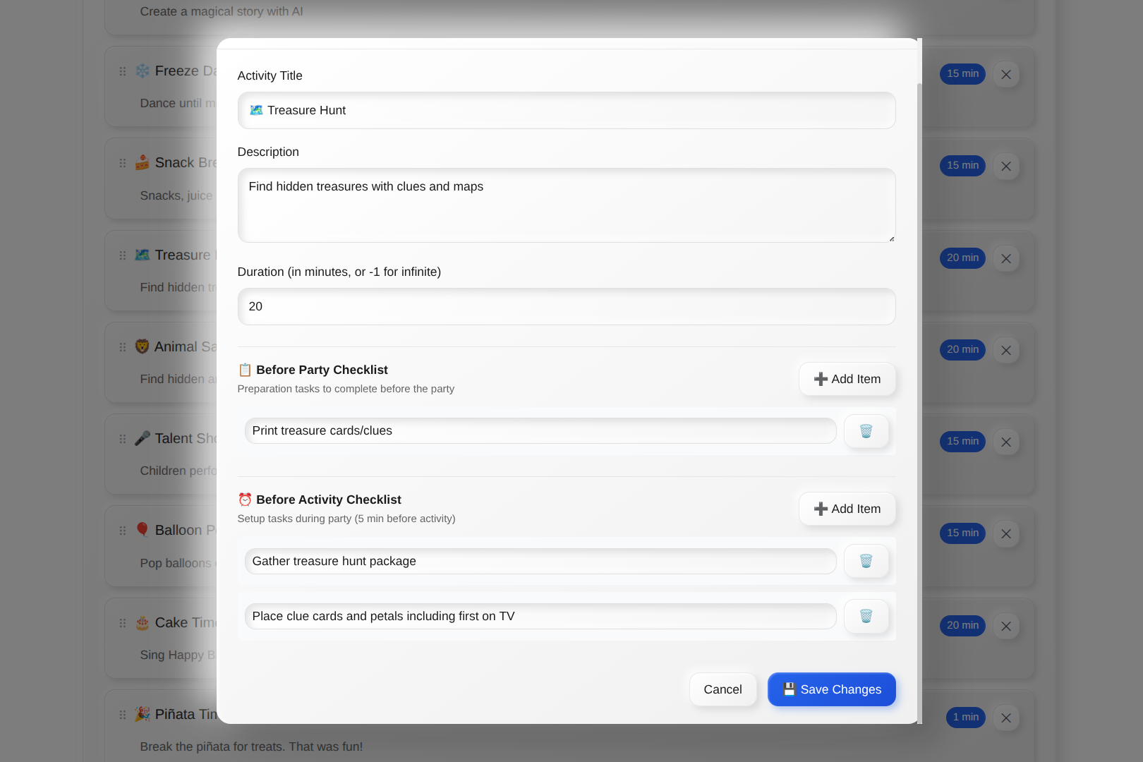Edit the "Gather treasure hunt package" text field

click(540, 561)
